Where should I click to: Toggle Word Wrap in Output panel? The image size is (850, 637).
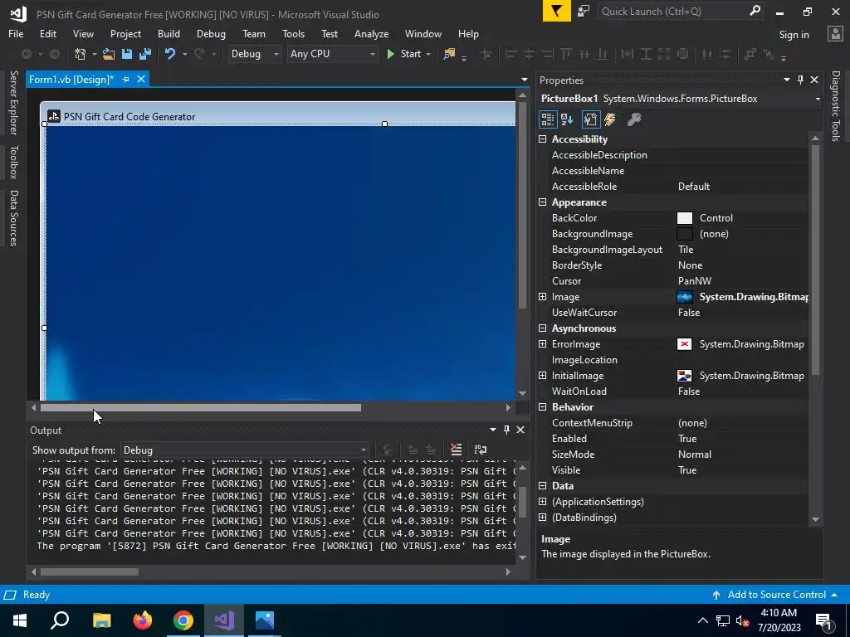click(x=481, y=450)
